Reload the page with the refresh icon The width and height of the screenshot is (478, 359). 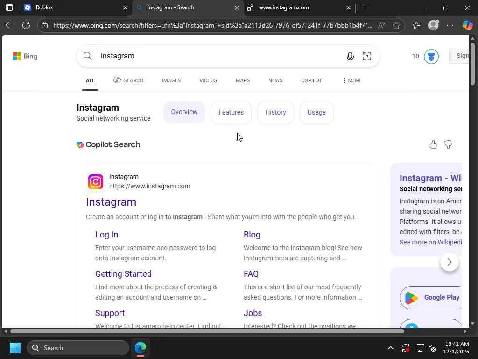tap(26, 25)
